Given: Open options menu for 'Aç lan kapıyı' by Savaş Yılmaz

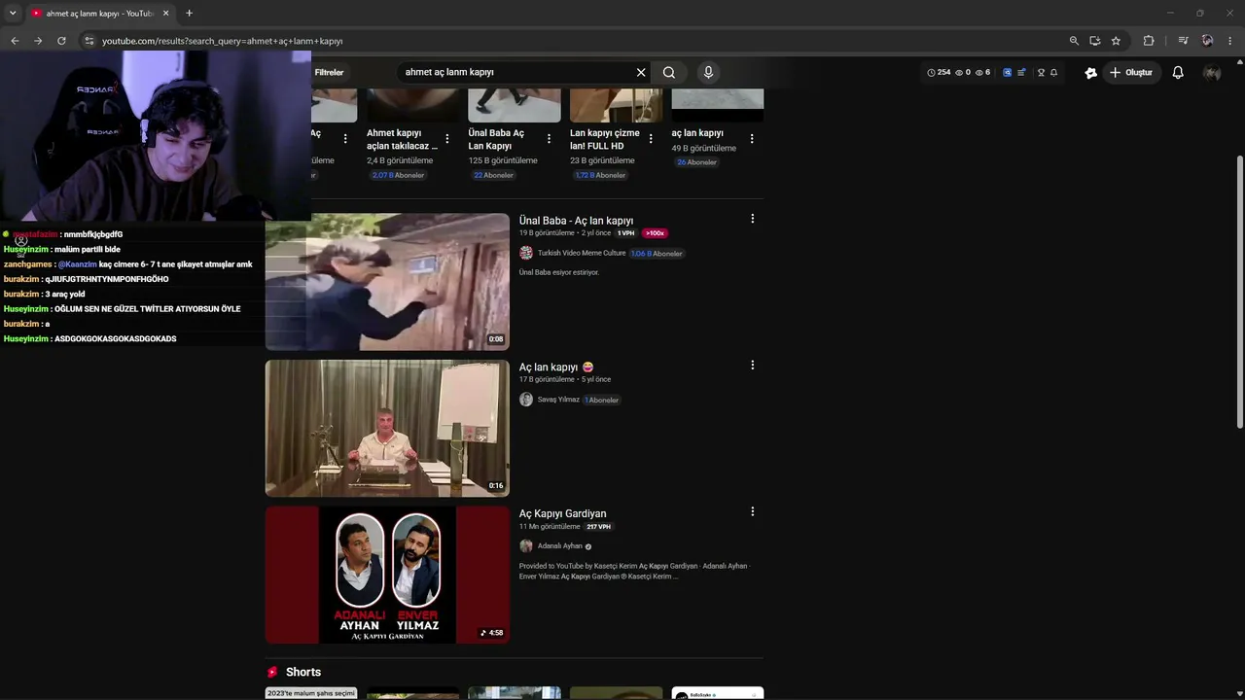Looking at the screenshot, I should coord(752,365).
